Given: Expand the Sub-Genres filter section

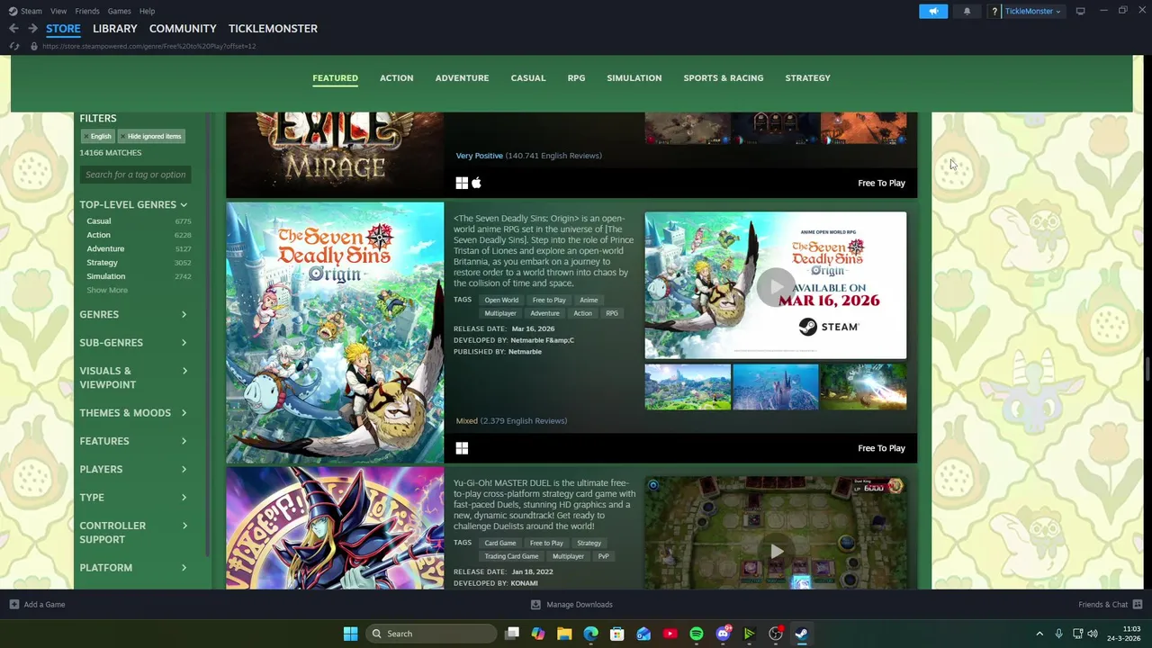Looking at the screenshot, I should click(133, 343).
